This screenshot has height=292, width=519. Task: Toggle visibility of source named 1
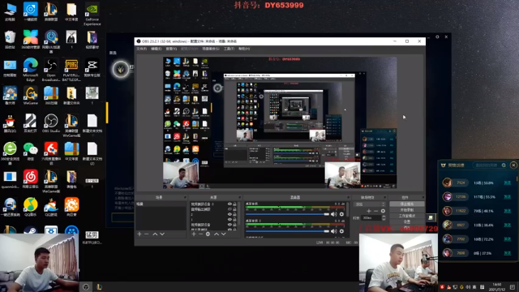(229, 220)
